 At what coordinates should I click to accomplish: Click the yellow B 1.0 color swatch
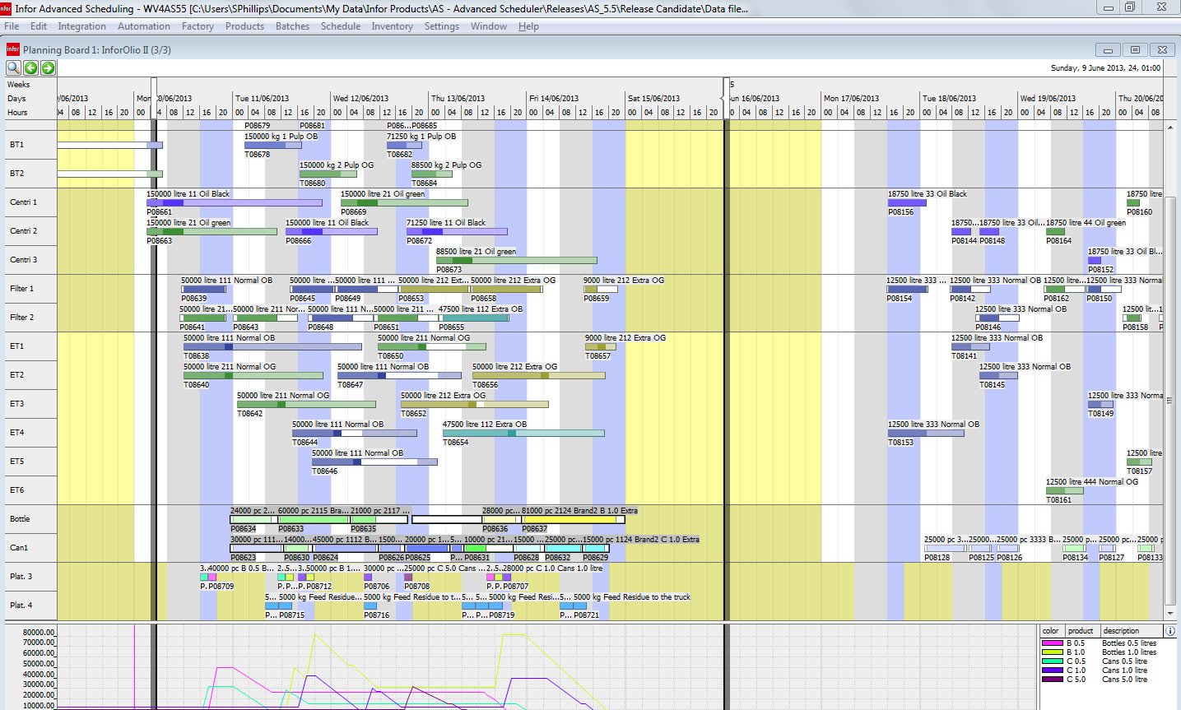[x=1052, y=652]
